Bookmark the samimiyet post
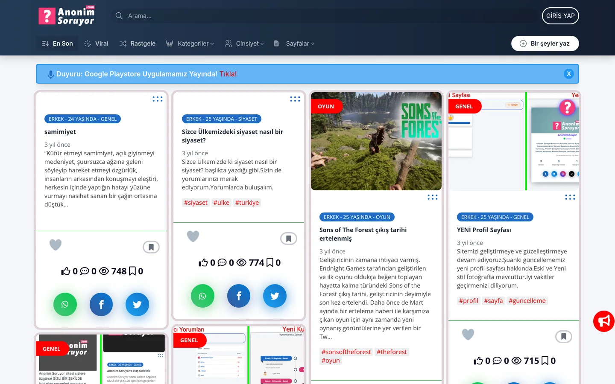This screenshot has width=615, height=384. [x=151, y=247]
